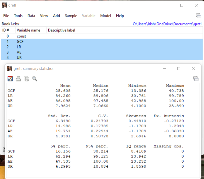
Task: Open the windows list icon in statistics window
Action: point(196,78)
